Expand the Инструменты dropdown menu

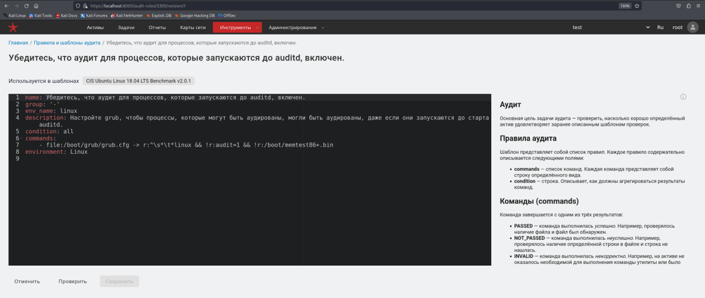[237, 27]
